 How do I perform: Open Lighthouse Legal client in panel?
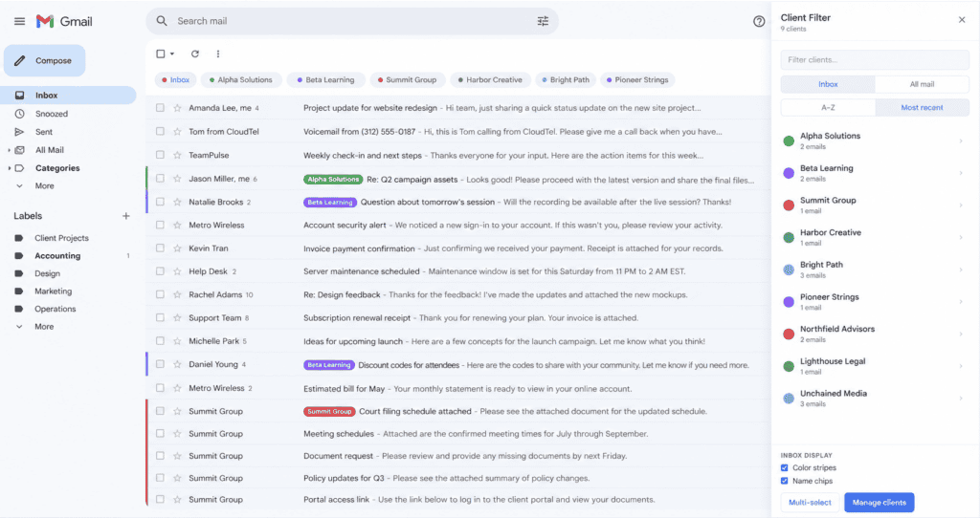click(875, 366)
